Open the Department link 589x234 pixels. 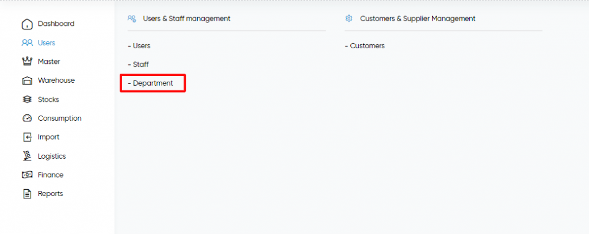151,83
